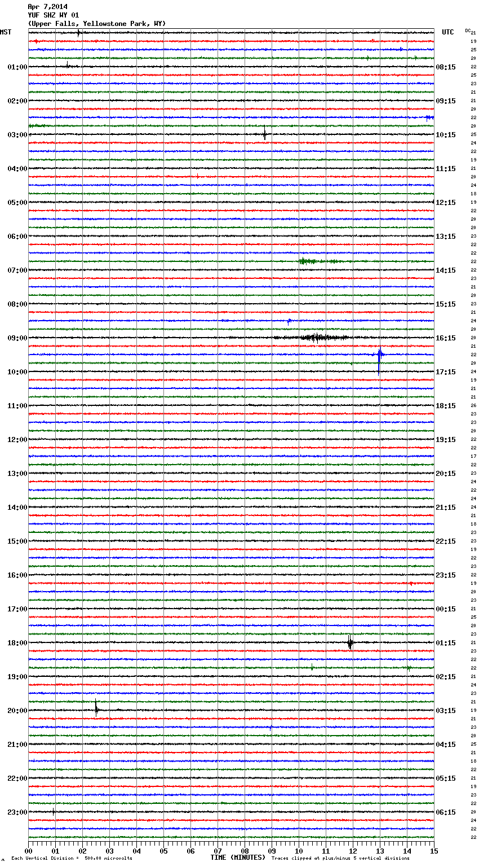Select the '05:00' MST hour label
Viewport: 479px width, 866px height.
click(x=17, y=203)
